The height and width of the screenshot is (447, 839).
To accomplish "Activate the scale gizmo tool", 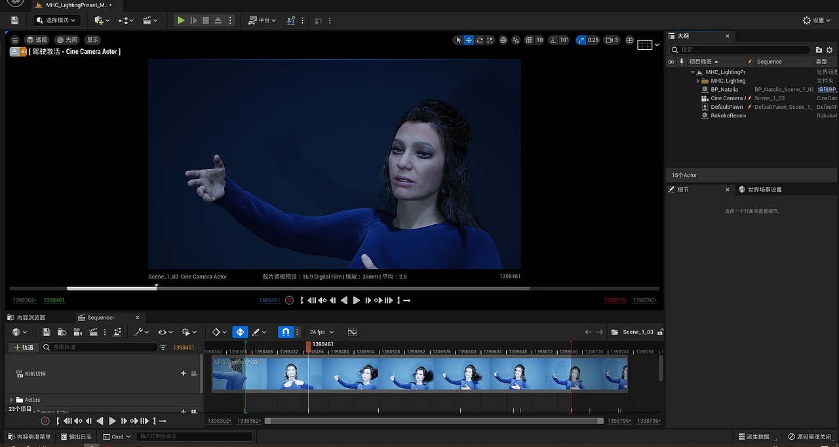I will point(490,40).
